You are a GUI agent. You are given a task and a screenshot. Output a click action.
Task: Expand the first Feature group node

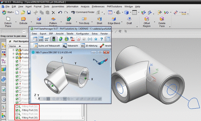13,50
